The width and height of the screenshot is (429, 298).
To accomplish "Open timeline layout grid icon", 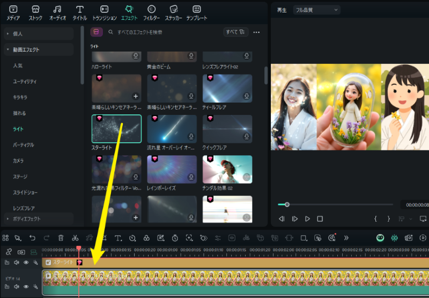I will pos(5,238).
